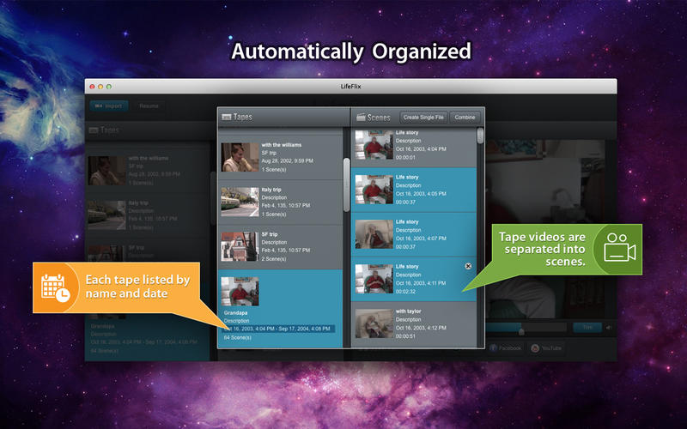Screen dimensions: 687x429
Task: Select the 'with taylor' scene
Action: click(x=412, y=323)
